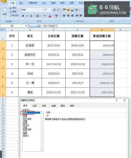Switch to the 插入 ribbon tab
This screenshot has width=131, height=158.
coord(21,3)
